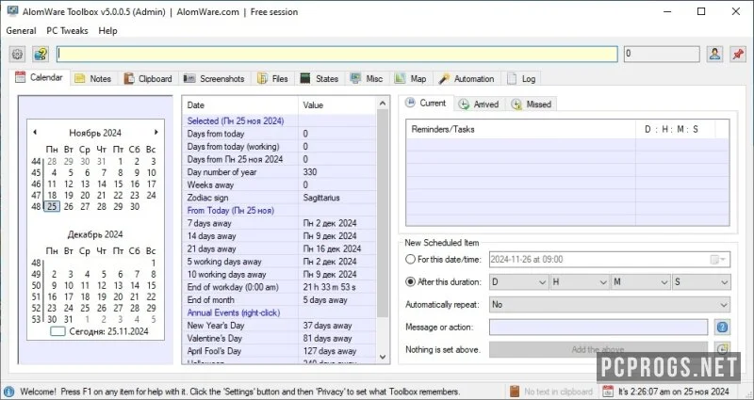The image size is (754, 400).
Task: Click the help question-mark toolbar icon
Action: (x=41, y=54)
